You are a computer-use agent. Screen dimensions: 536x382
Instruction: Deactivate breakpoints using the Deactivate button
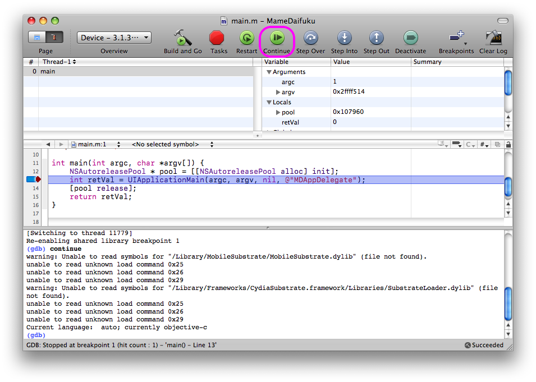410,38
